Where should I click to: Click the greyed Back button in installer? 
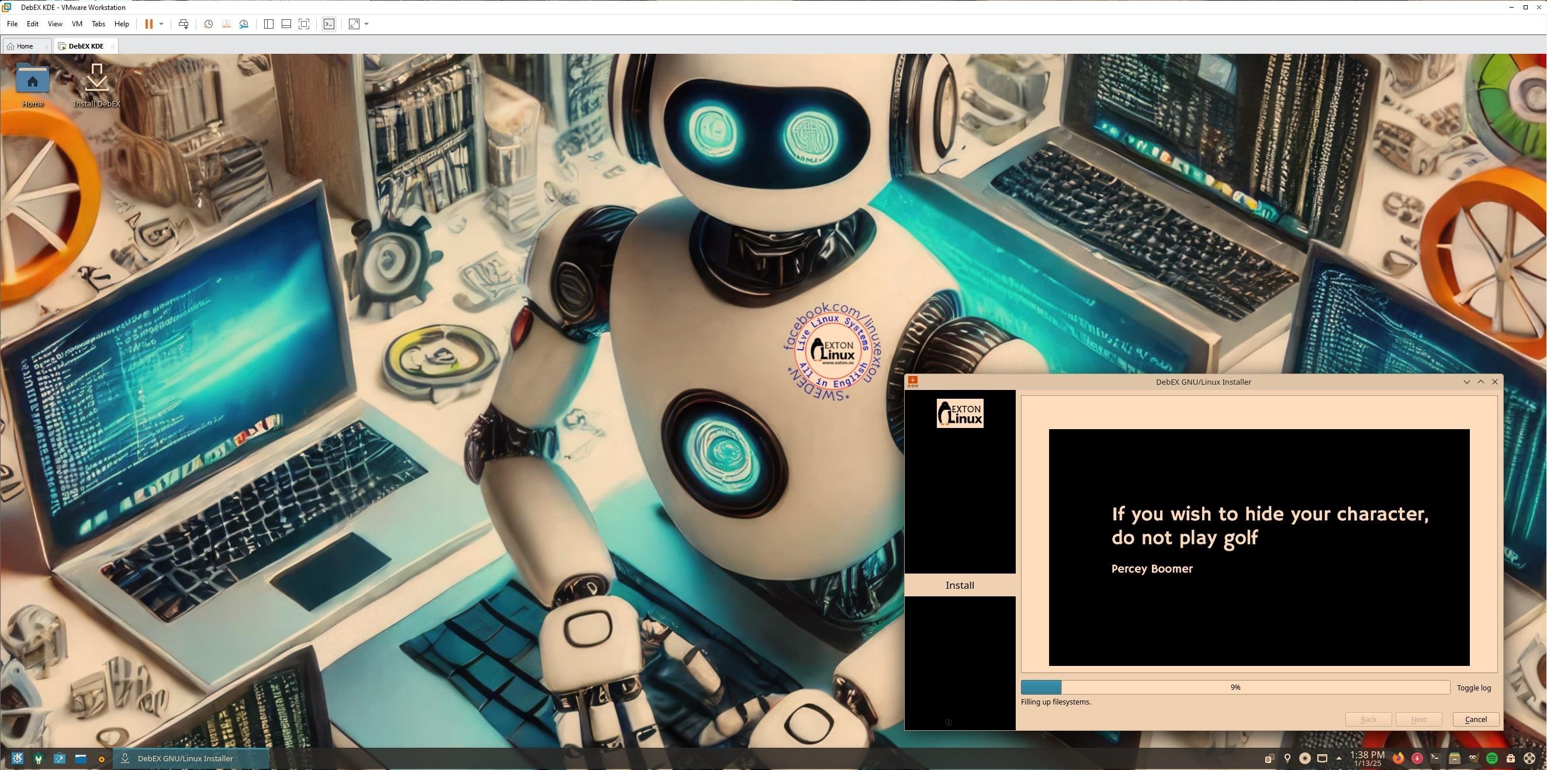tap(1368, 719)
